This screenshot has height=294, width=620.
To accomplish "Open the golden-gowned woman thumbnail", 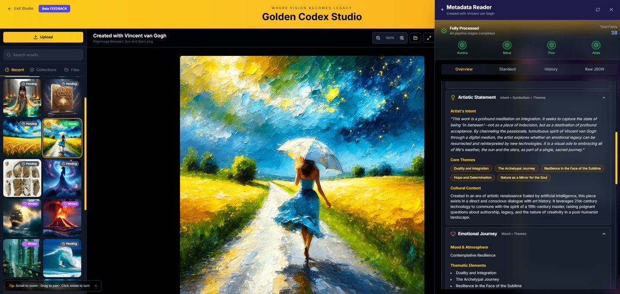I will tap(22, 98).
